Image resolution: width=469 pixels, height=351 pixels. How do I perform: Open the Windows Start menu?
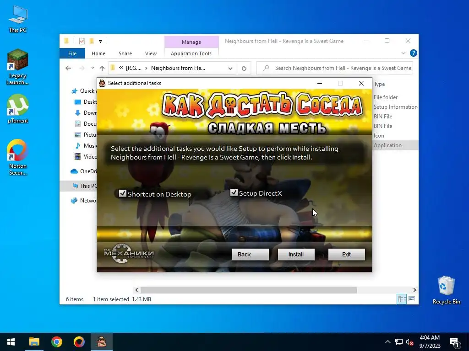(x=11, y=342)
